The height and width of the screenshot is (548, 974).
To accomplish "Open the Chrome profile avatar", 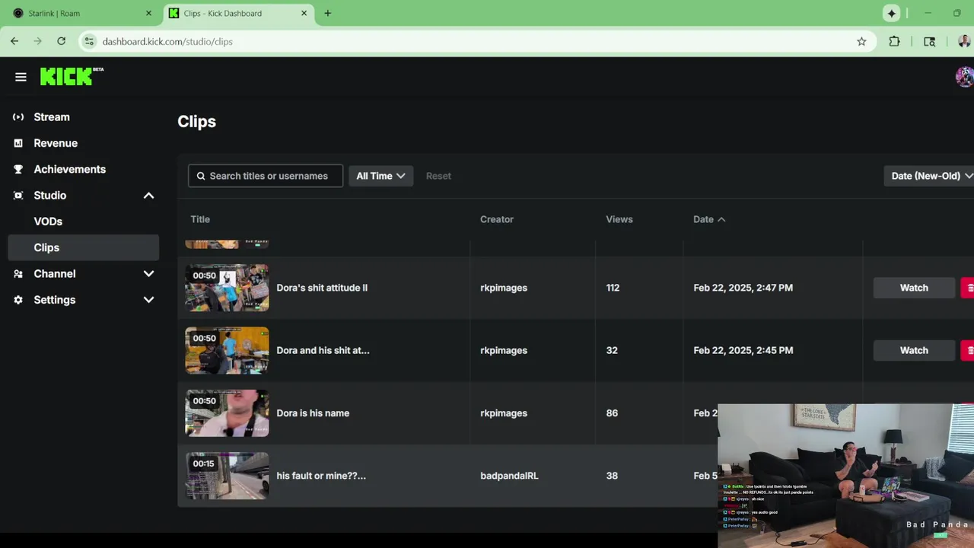I will (963, 41).
